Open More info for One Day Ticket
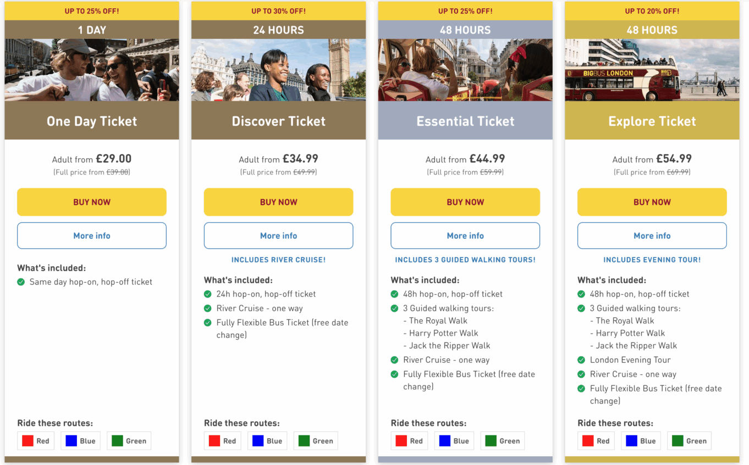The image size is (749, 465). click(91, 236)
